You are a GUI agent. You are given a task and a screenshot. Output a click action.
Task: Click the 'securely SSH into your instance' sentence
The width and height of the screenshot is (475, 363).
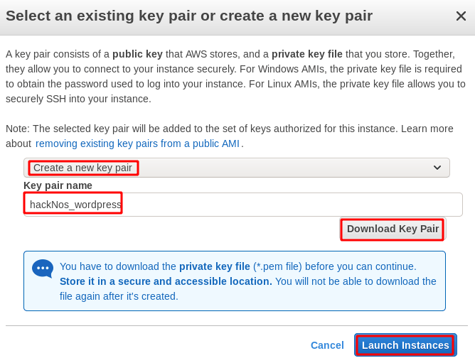pos(78,99)
